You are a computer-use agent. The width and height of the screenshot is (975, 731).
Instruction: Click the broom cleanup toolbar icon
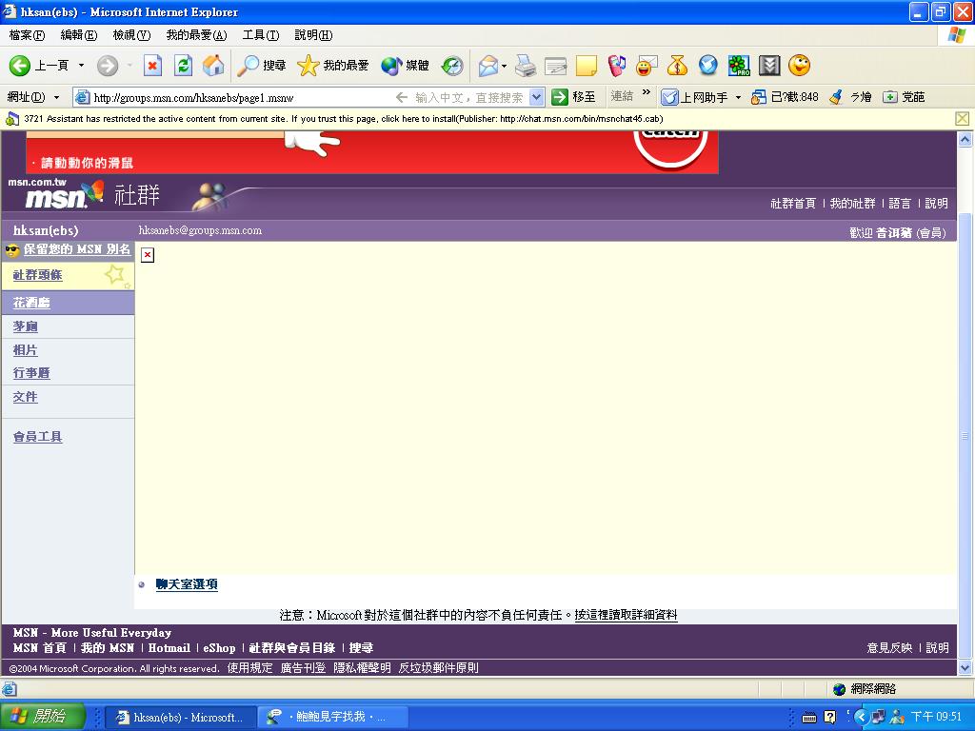tap(837, 97)
